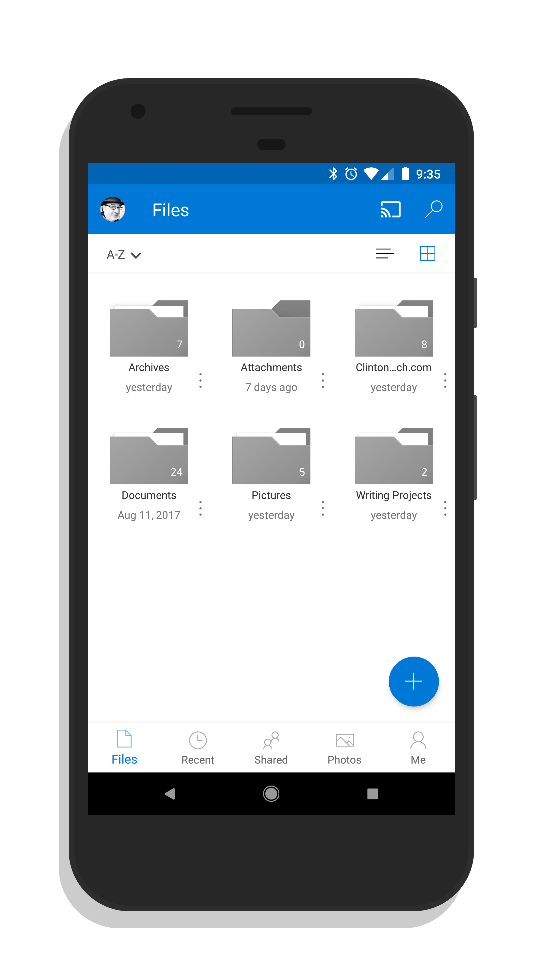Switch to list view layout
543x978 pixels.
(x=385, y=254)
